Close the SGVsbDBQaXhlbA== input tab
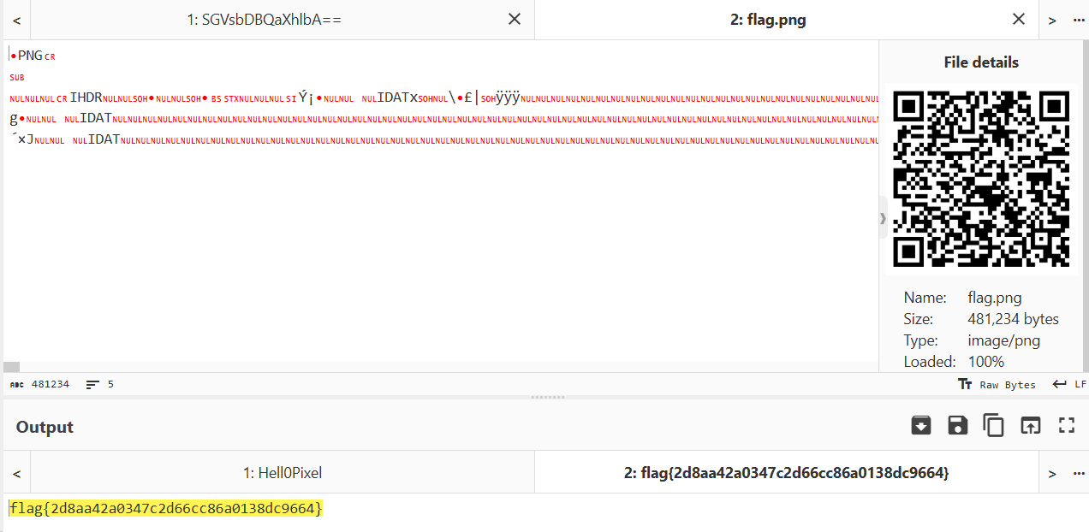The height and width of the screenshot is (532, 1089). click(x=514, y=19)
